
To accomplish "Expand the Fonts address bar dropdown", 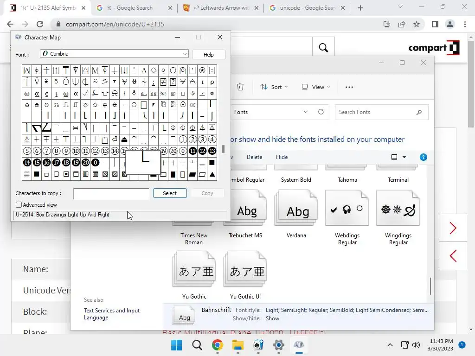I will point(306,112).
